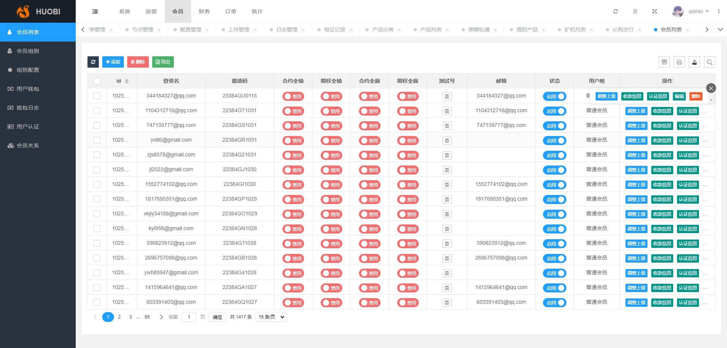Toggle 合约全输 switch for 344184327@qq.com
This screenshot has height=348, width=727.
tap(293, 96)
